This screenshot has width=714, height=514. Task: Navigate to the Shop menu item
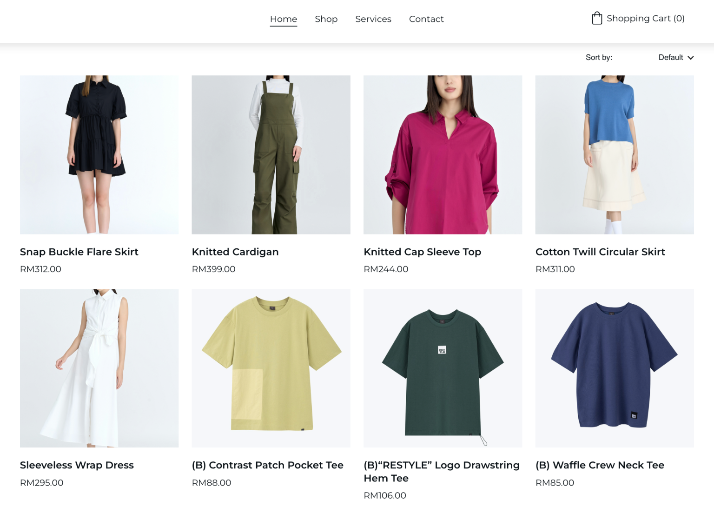(326, 19)
